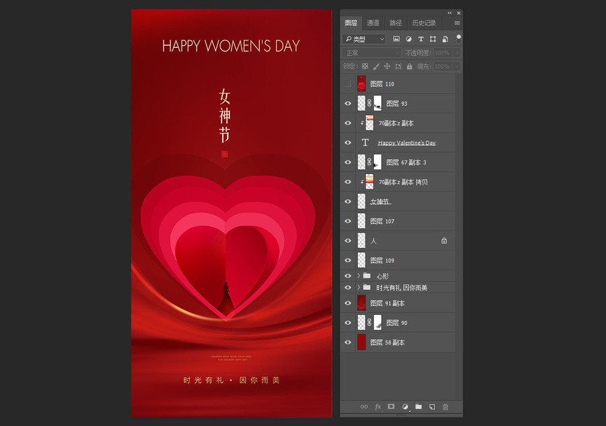The height and width of the screenshot is (426, 606).
Task: Select the 图层 107 layer name
Action: (382, 221)
